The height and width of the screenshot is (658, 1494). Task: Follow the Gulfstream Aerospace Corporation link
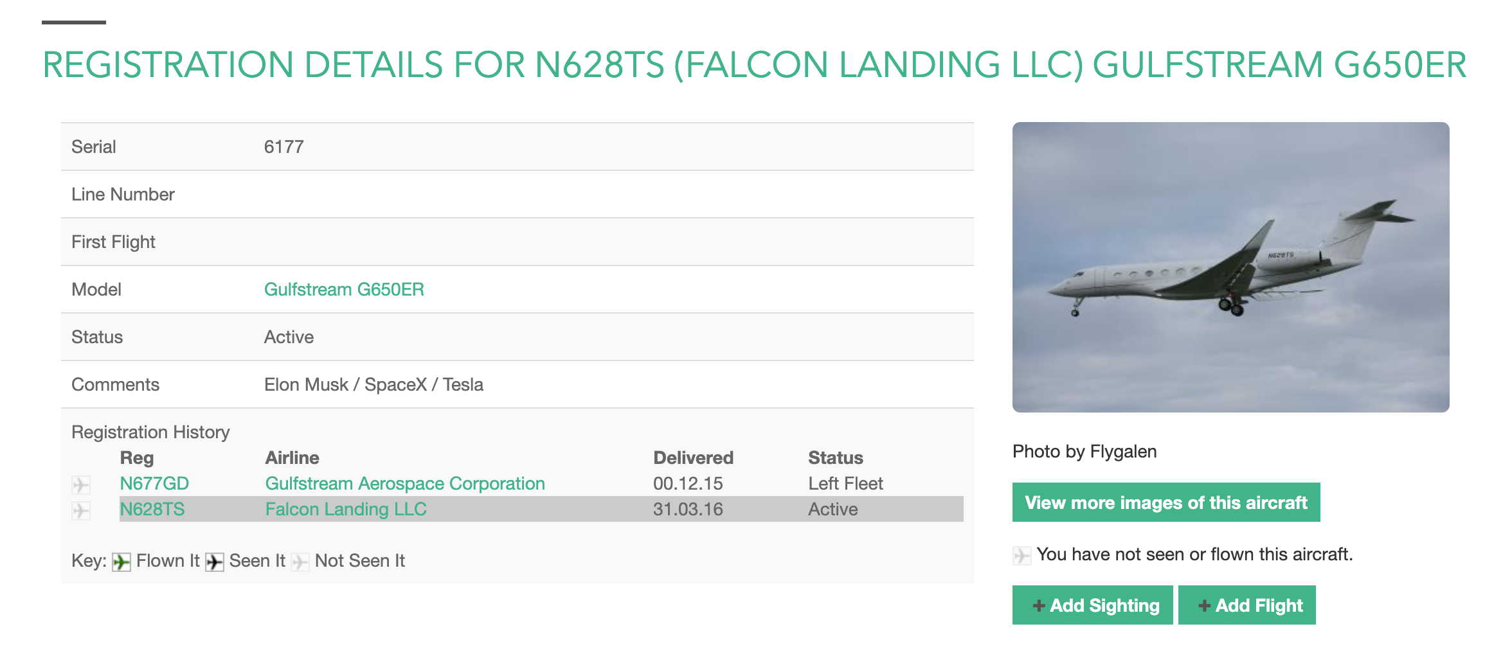[405, 483]
